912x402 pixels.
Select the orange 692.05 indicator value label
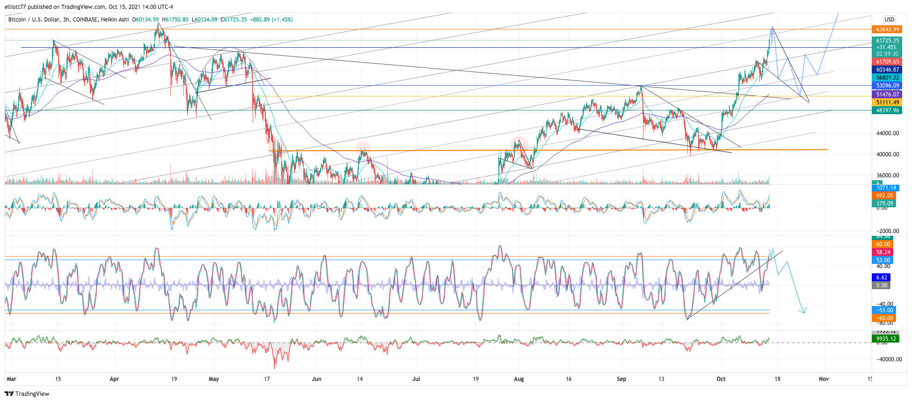click(884, 196)
